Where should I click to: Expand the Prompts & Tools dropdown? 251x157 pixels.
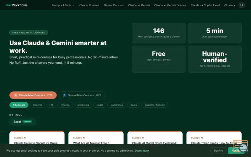click(63, 5)
